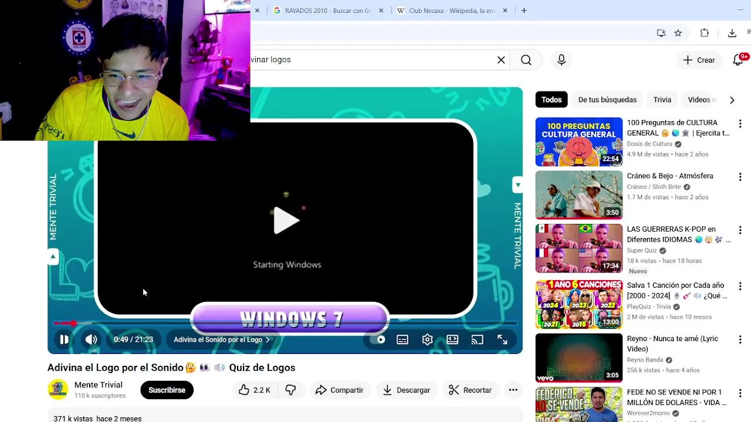Image resolution: width=751 pixels, height=422 pixels.
Task: Open the Mente Trivial channel name link
Action: pyautogui.click(x=98, y=384)
